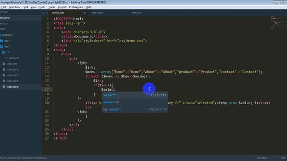Switch to the menu.css tab
This screenshot has height=161, width=287.
136,13
